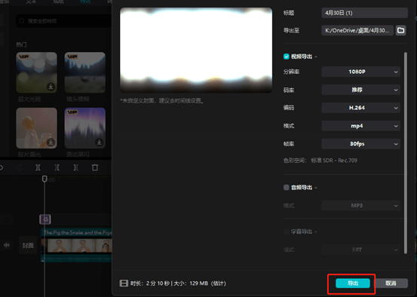Click the 帧率 label

point(289,144)
